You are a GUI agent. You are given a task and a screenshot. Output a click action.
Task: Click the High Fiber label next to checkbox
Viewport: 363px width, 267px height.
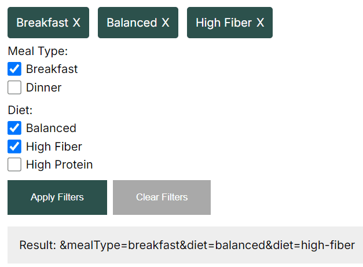pyautogui.click(x=54, y=147)
